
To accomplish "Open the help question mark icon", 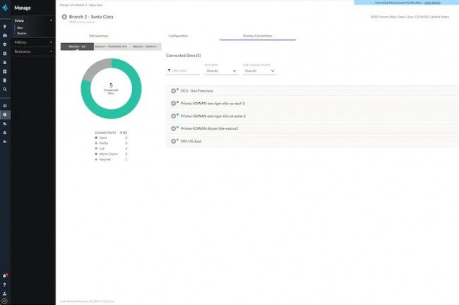I will [x=5, y=285].
